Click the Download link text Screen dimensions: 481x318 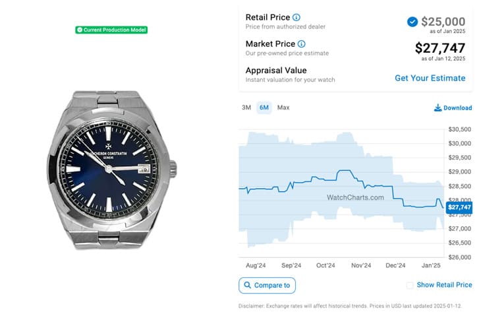coord(457,108)
